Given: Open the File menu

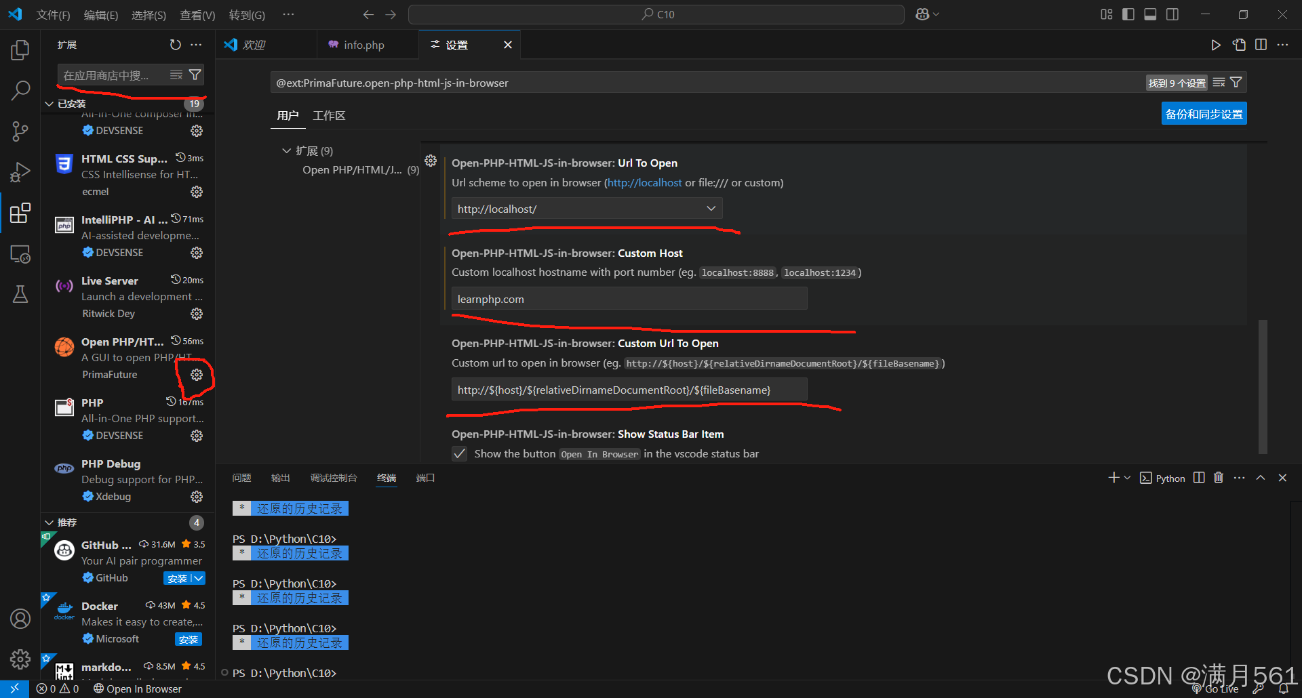Looking at the screenshot, I should click(53, 15).
